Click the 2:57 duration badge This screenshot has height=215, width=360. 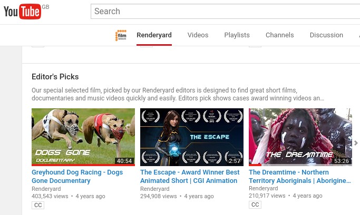(235, 161)
